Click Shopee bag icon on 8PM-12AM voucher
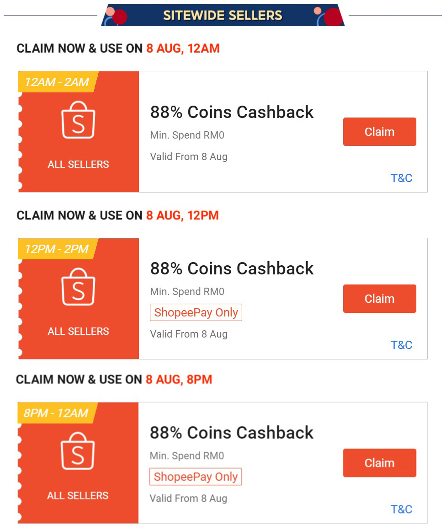Viewport: 446px width, 531px height. point(78,451)
